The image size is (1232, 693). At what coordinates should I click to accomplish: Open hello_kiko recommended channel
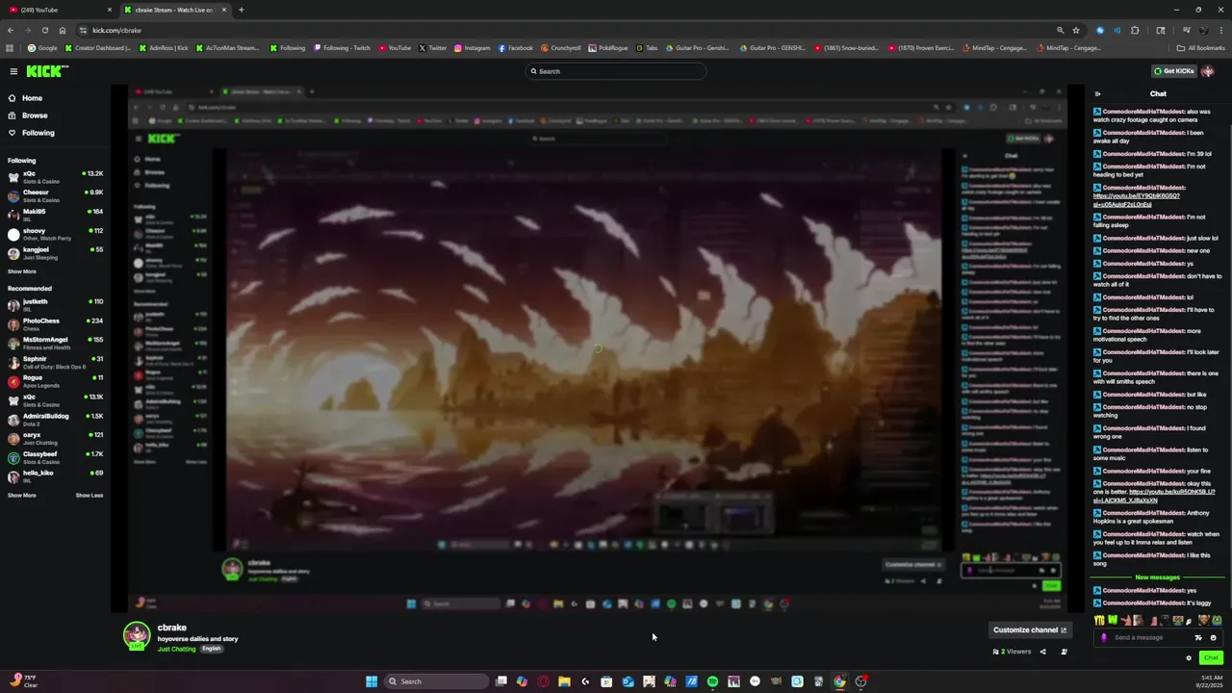tap(56, 476)
